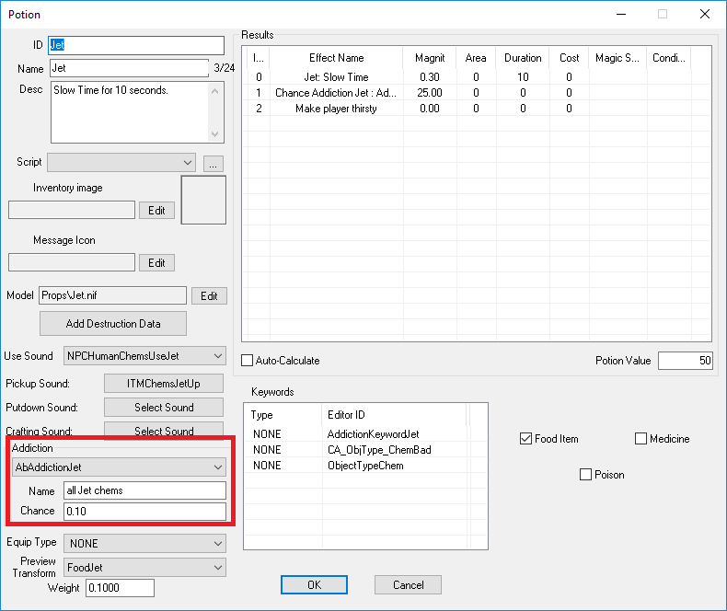This screenshot has height=611, width=727.
Task: Enable the Medicine checkbox
Action: (x=640, y=439)
